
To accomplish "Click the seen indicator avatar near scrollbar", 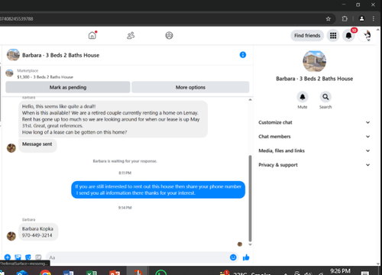I will 240,244.
